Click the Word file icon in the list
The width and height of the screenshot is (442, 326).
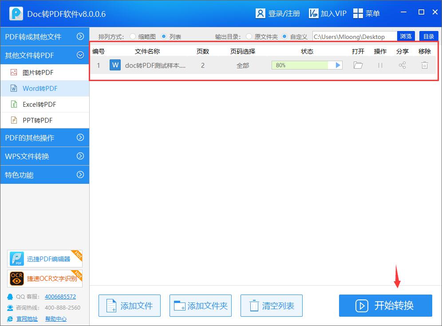coord(115,66)
